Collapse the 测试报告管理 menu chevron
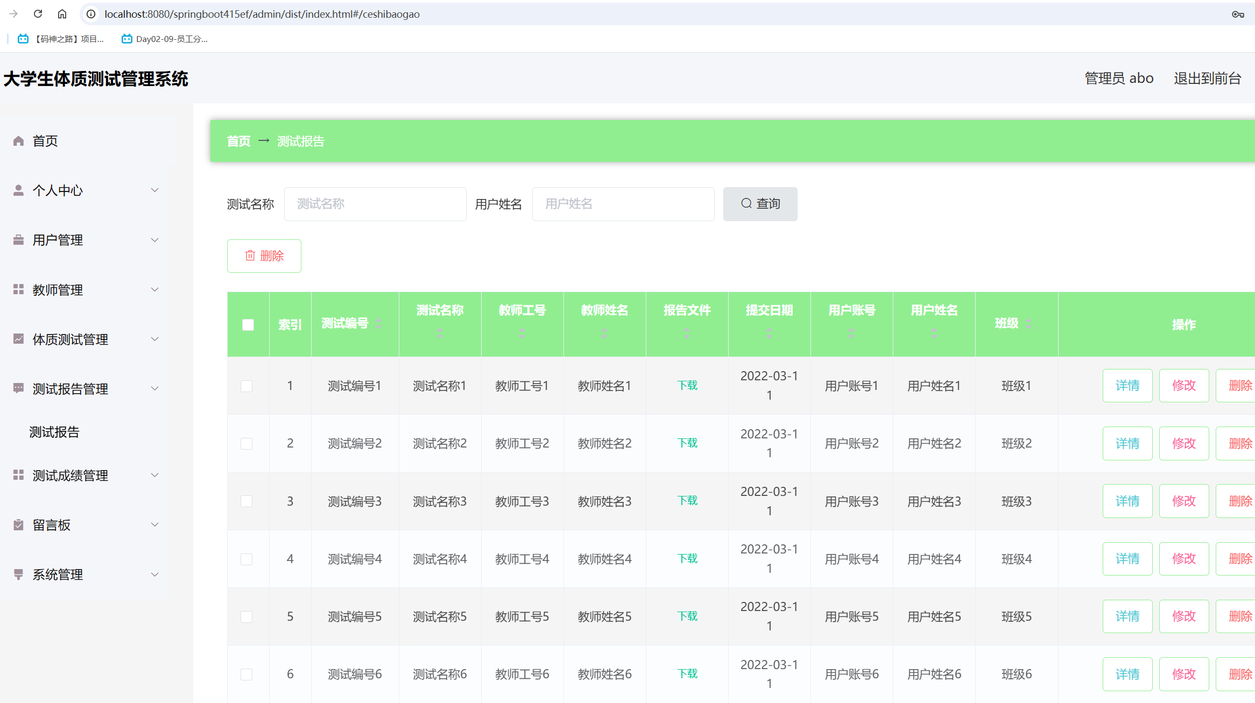Screen dimensions: 1255x703 [x=155, y=388]
